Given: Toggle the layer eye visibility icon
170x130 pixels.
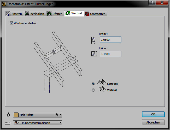Looking at the screenshot, I should [x=16, y=123].
